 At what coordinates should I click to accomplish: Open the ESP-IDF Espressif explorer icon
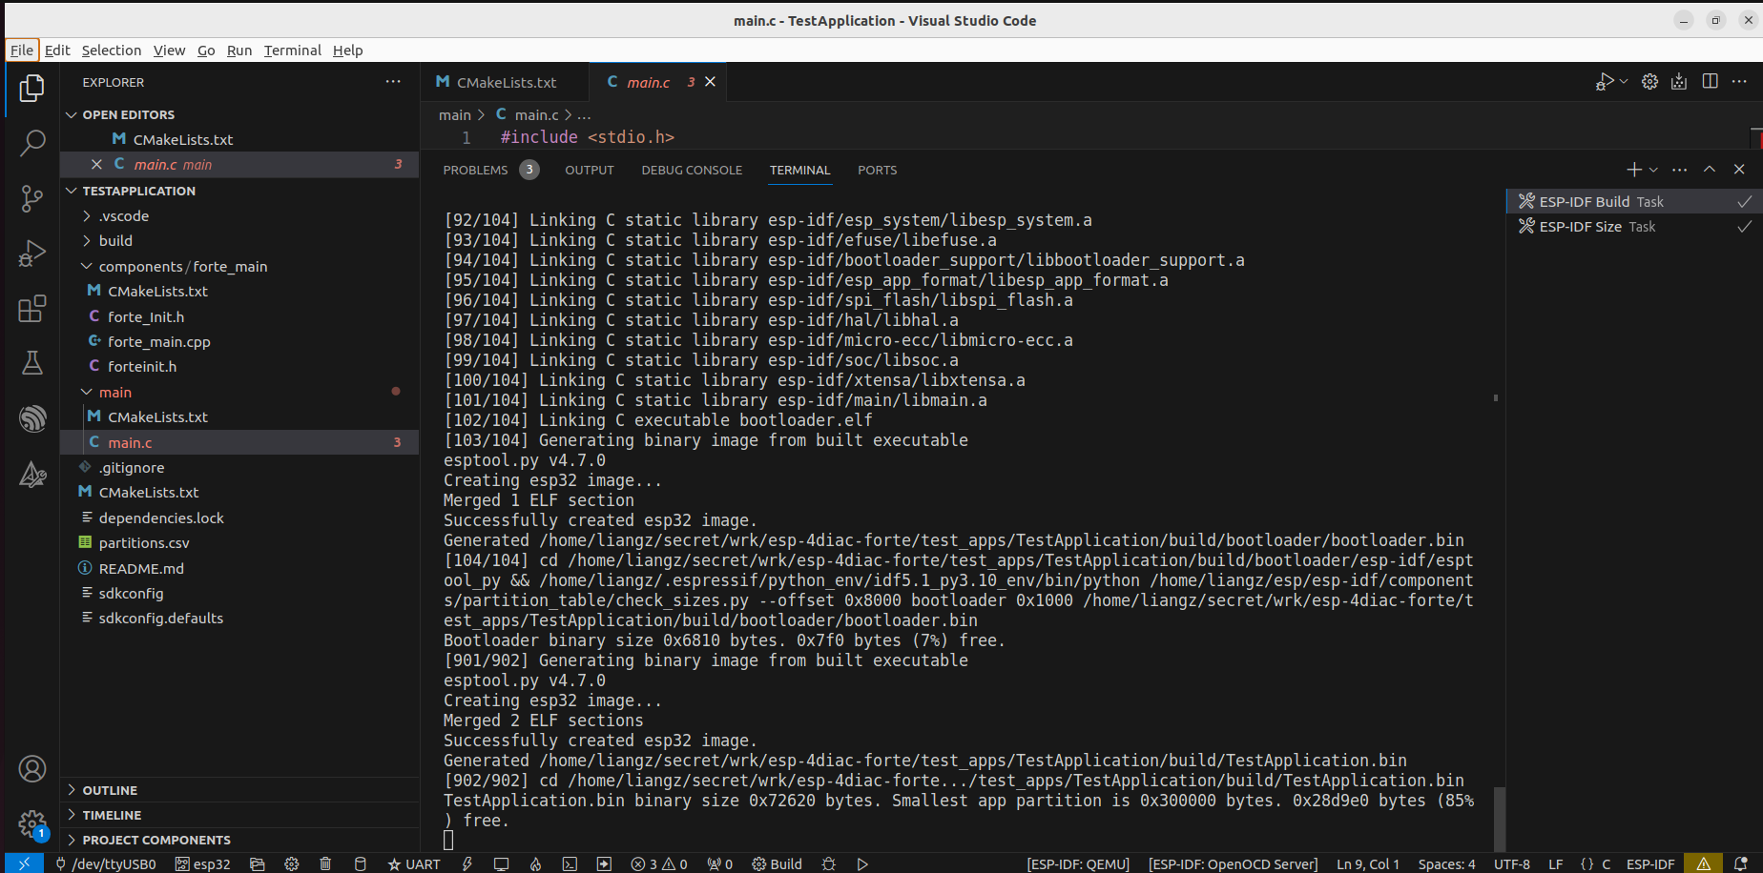click(x=31, y=418)
